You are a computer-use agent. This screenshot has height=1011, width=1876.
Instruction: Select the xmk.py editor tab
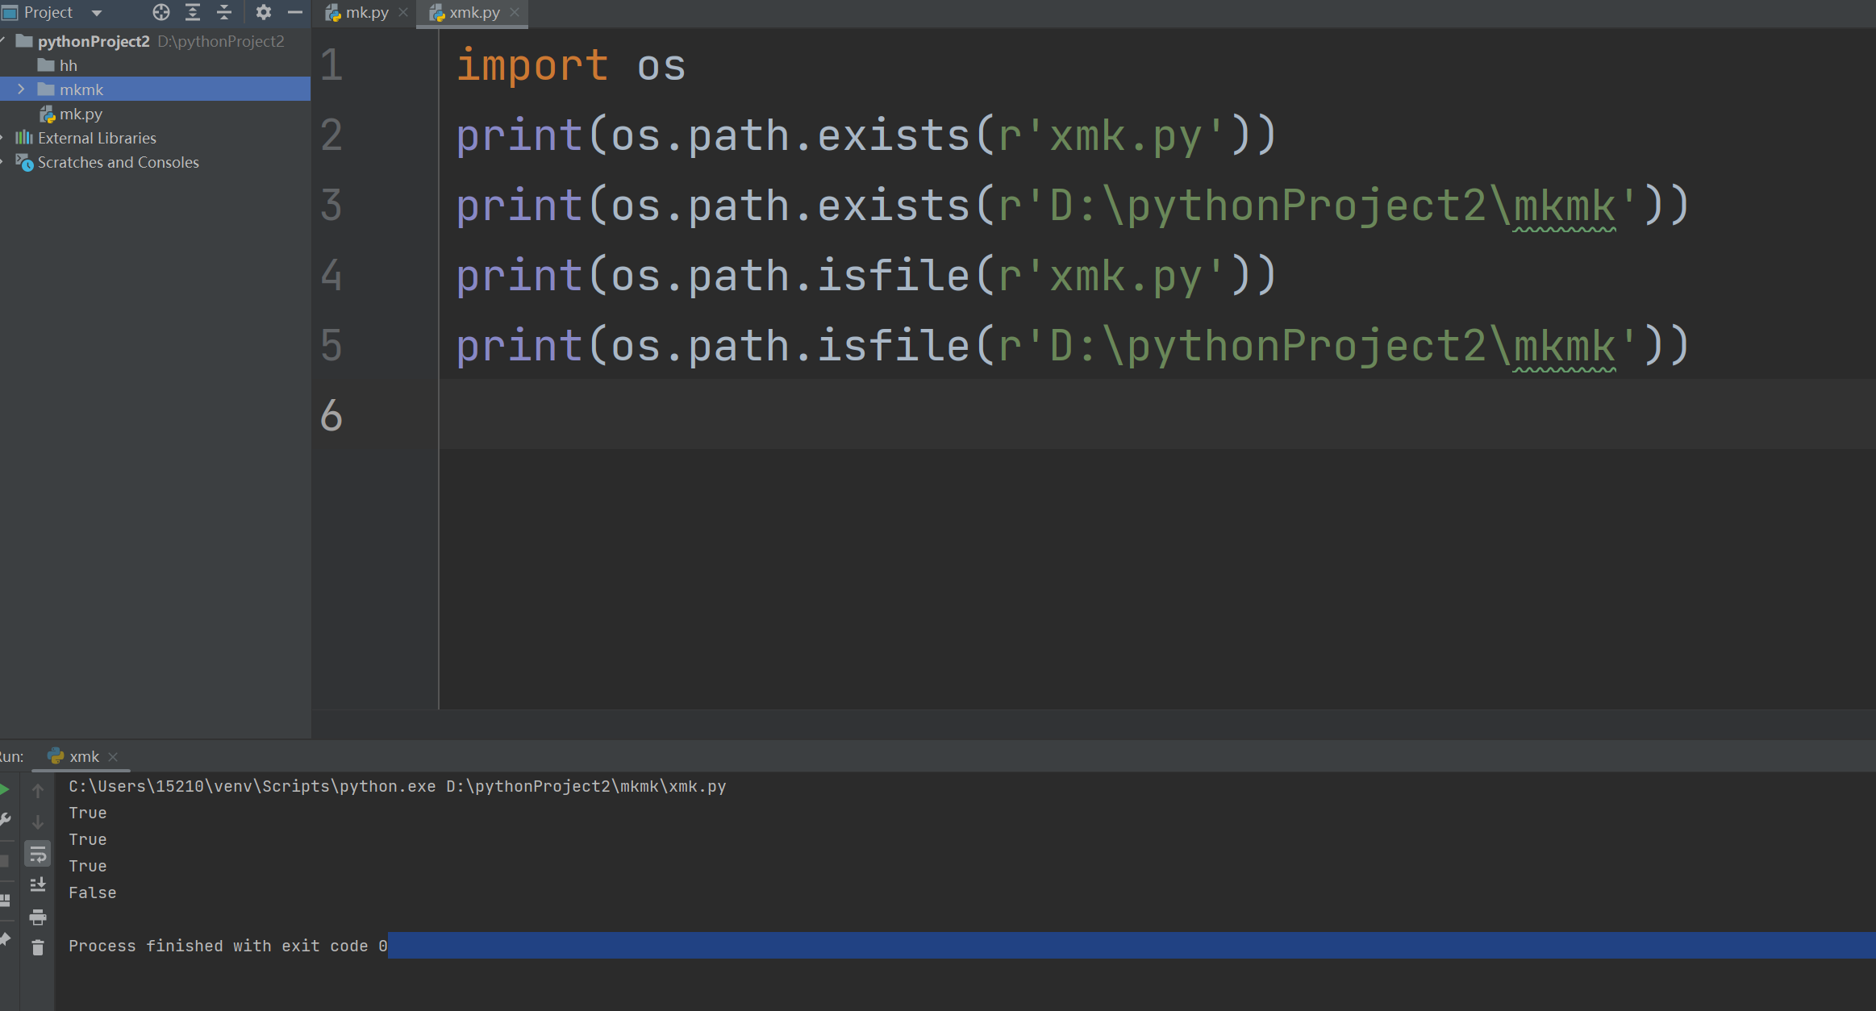click(x=474, y=13)
